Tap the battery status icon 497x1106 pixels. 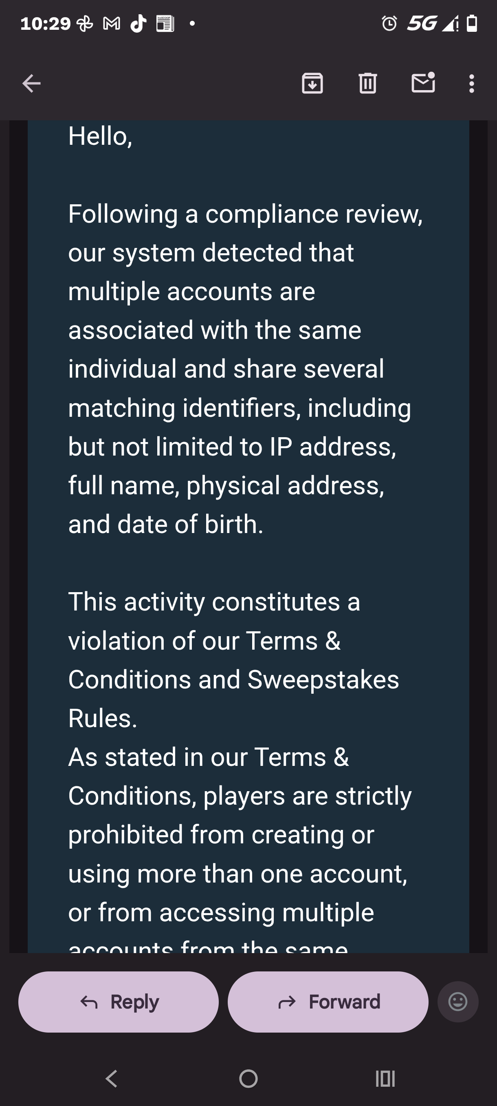coord(472,23)
